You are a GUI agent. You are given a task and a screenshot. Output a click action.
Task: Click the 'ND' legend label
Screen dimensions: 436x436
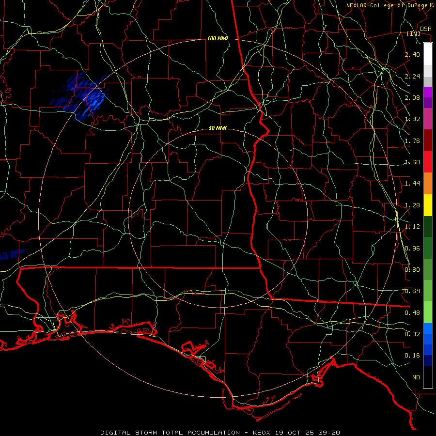(x=416, y=377)
